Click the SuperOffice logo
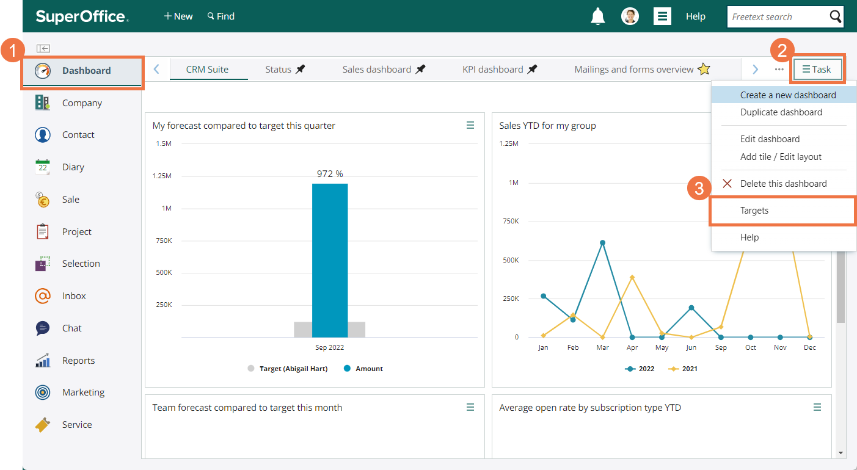This screenshot has width=857, height=470. [x=82, y=16]
